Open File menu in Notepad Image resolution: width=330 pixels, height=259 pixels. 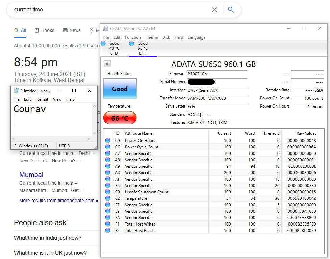16,99
